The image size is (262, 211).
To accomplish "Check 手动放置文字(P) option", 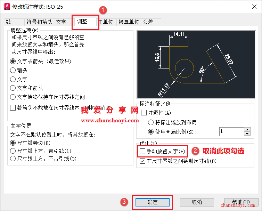I will pos(142,151).
